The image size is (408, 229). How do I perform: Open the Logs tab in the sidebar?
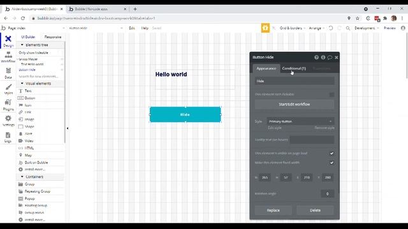point(8,137)
